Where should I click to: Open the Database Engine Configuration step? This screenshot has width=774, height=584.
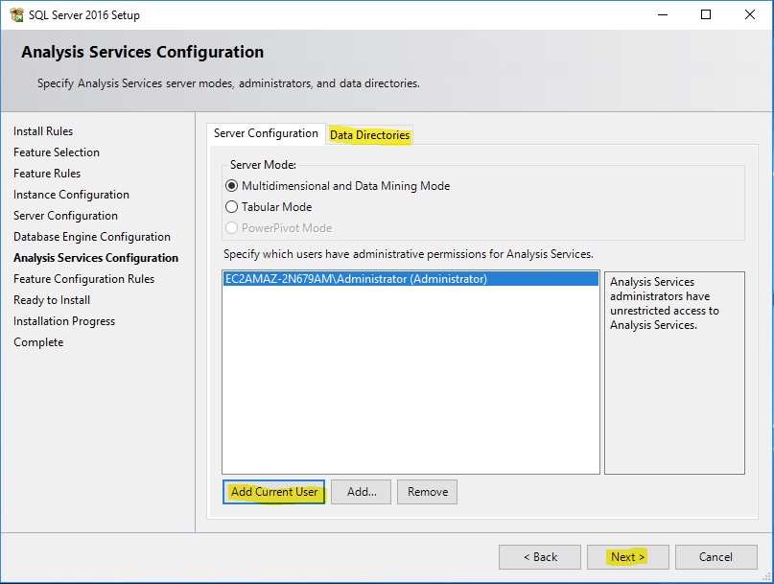(x=92, y=237)
